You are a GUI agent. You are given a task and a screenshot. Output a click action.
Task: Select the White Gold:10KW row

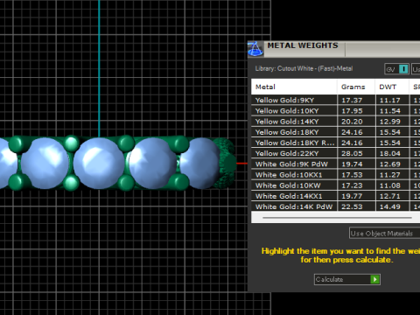[x=335, y=185]
